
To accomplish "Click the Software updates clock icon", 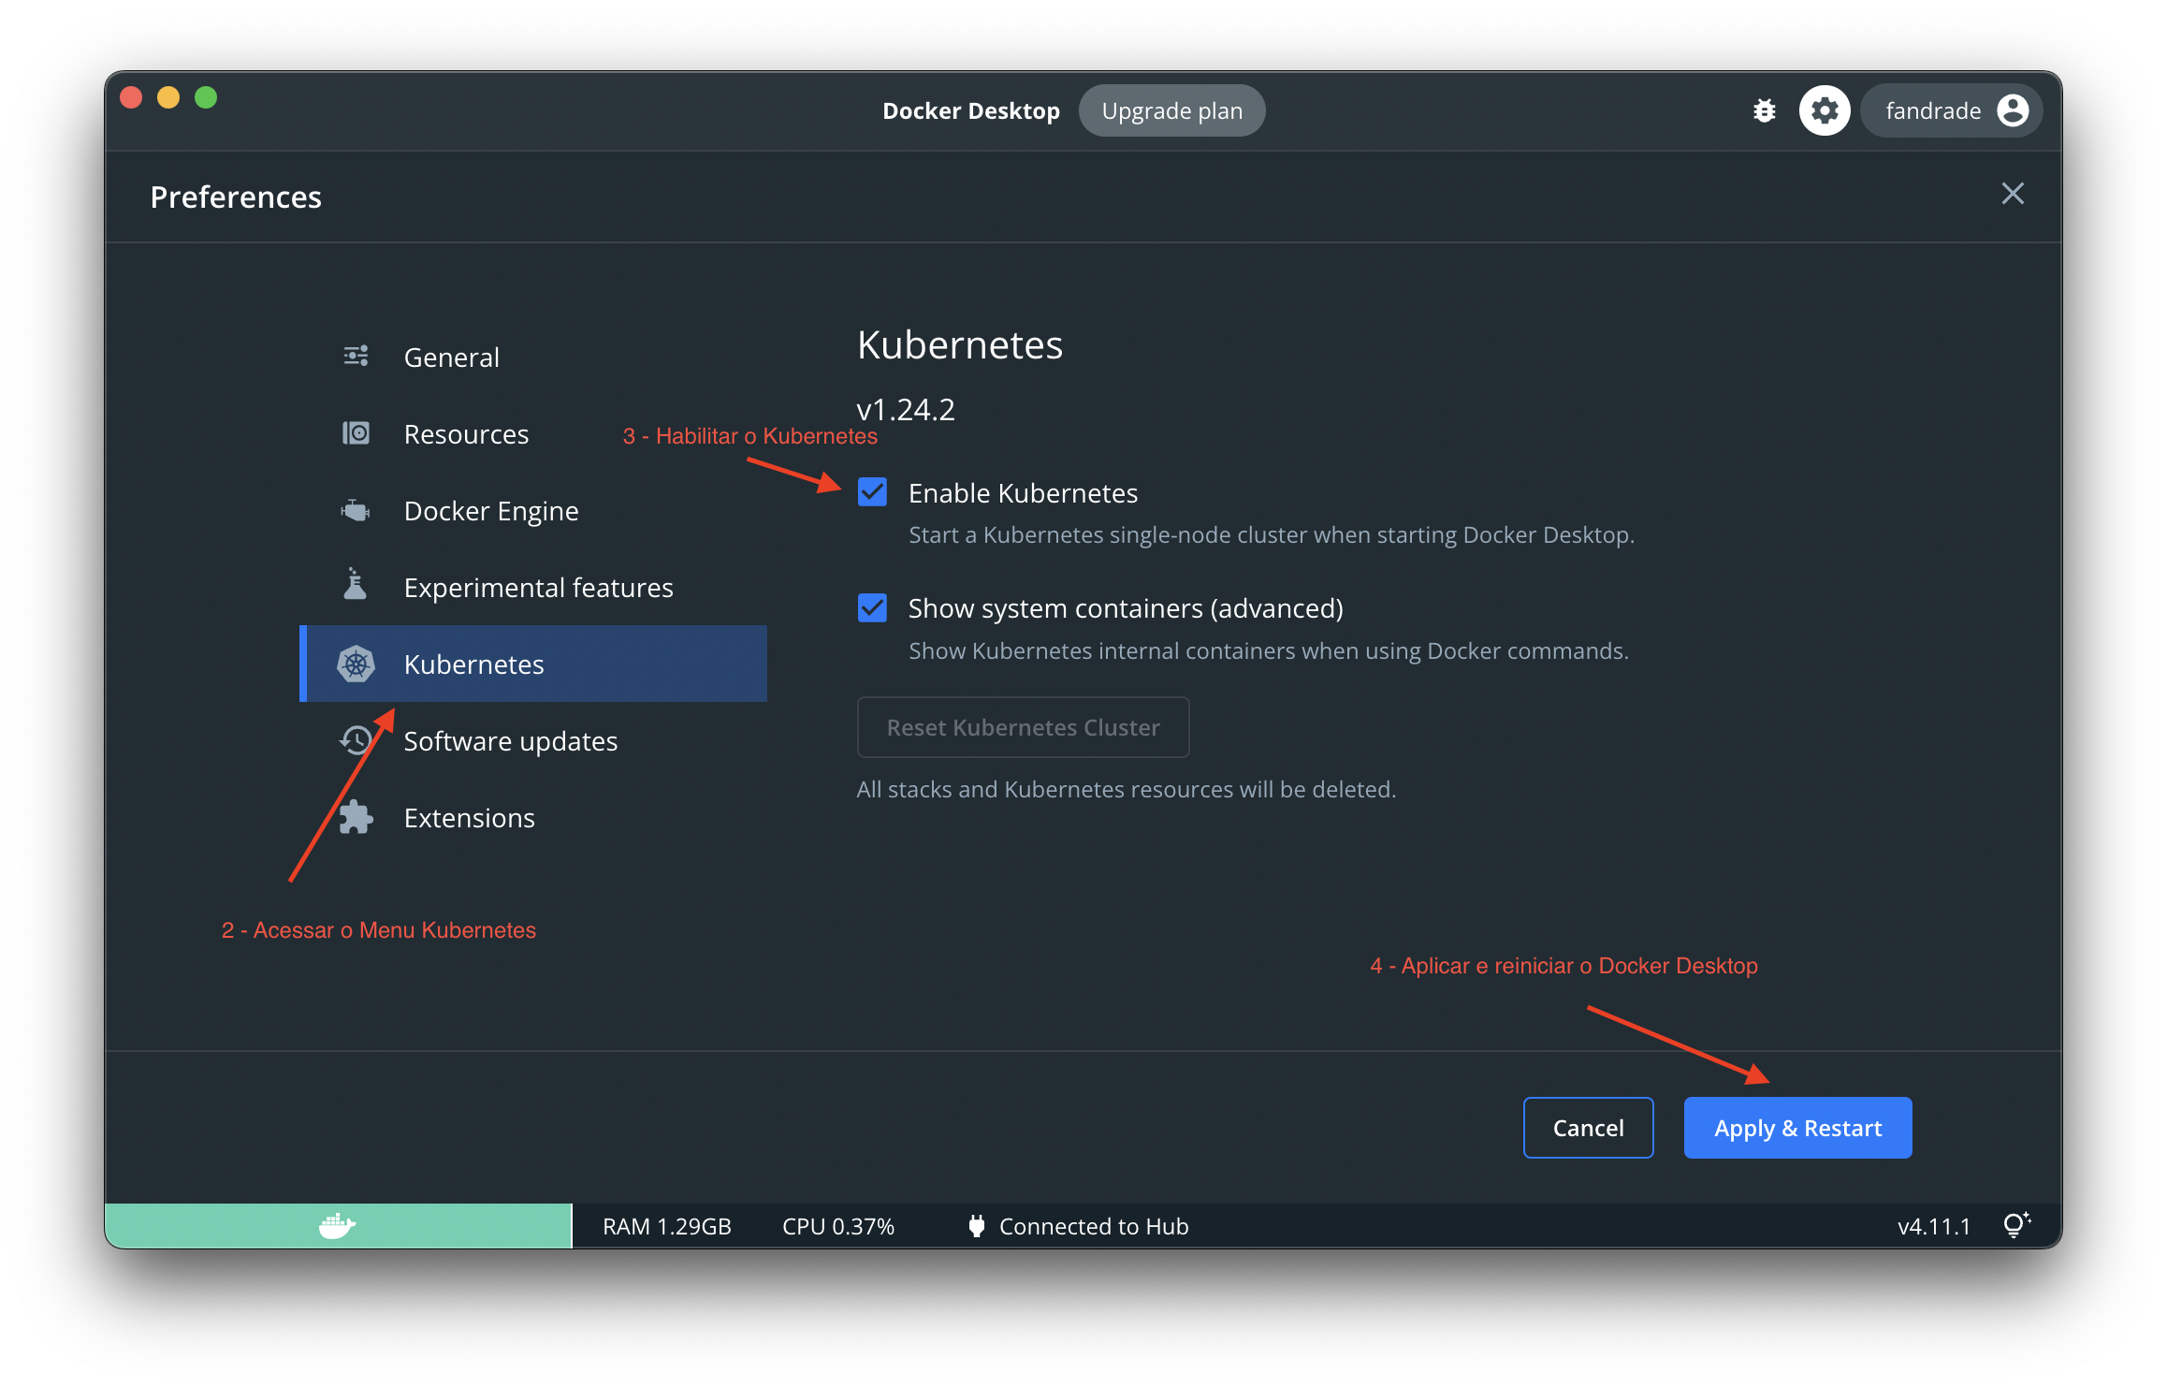I will click(356, 740).
